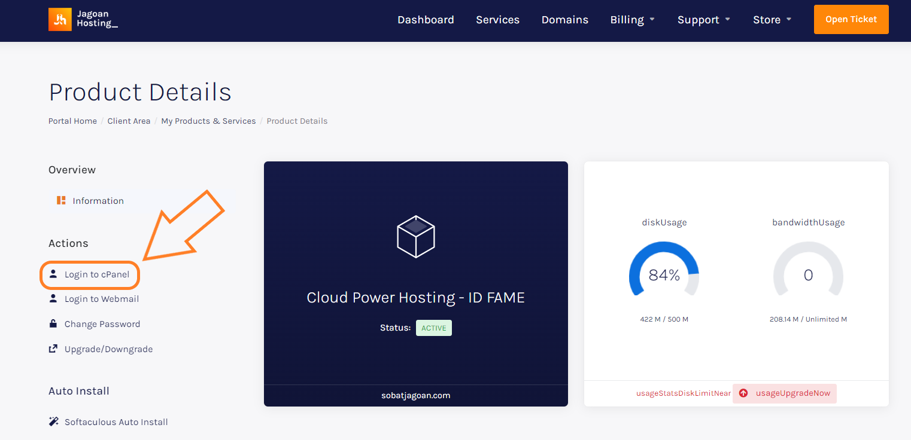Screen dimensions: 911x440
Task: Expand the Support dropdown menu
Action: click(704, 20)
